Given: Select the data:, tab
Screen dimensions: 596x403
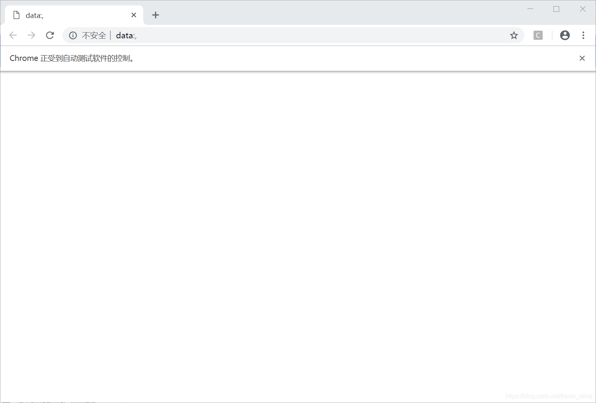Looking at the screenshot, I should (x=74, y=15).
